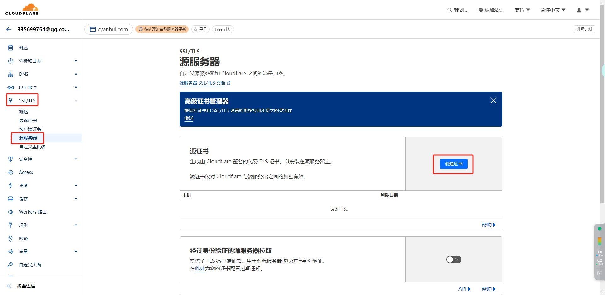605x295 pixels.
Task: Click the cyanhui.com site selector
Action: [x=109, y=29]
